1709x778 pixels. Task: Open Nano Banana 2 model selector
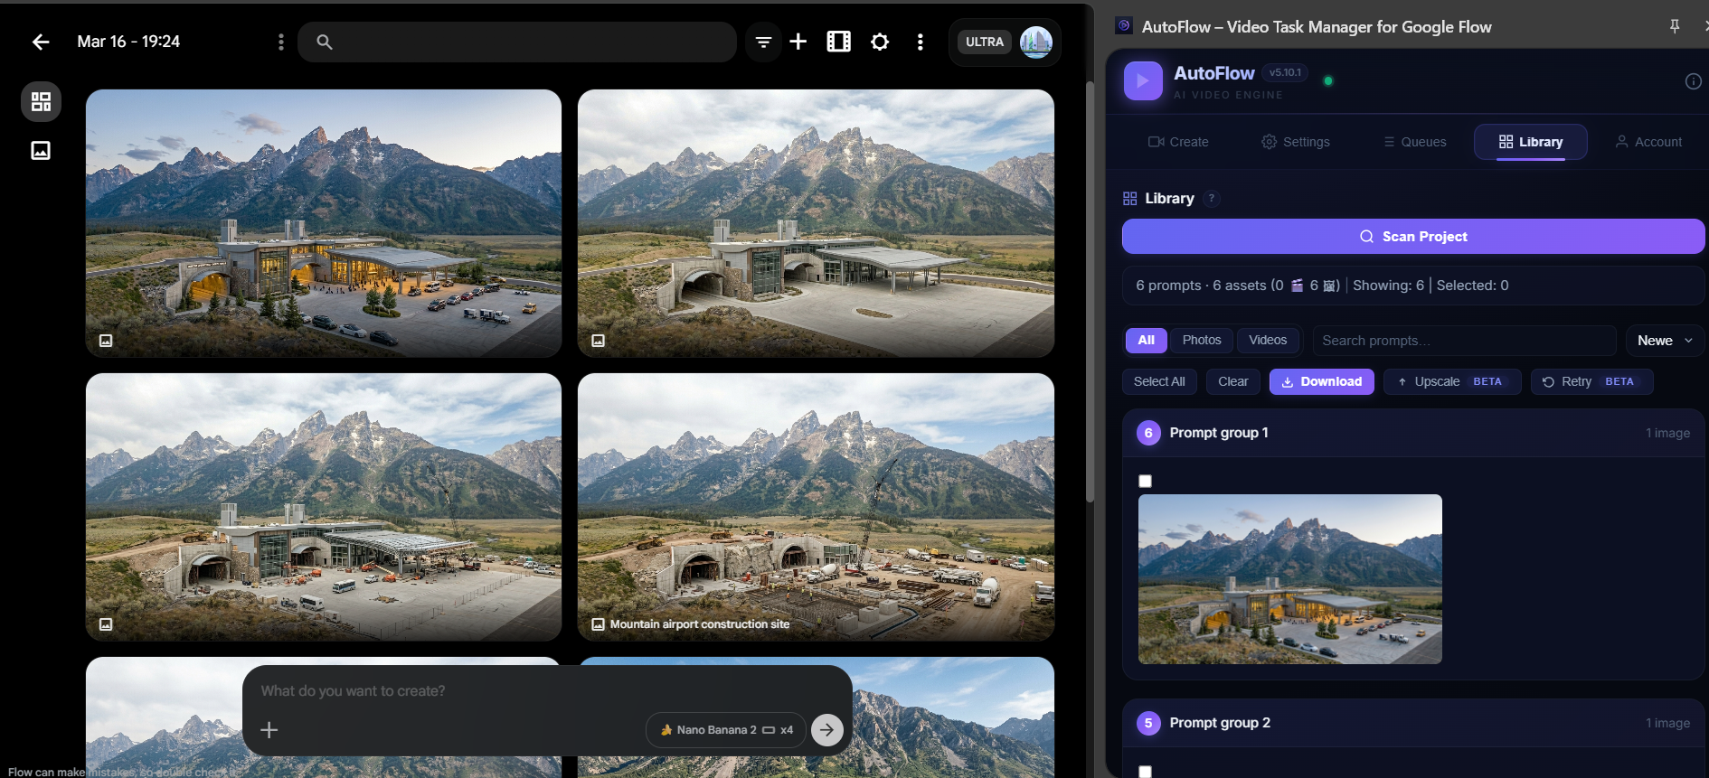[x=727, y=730]
